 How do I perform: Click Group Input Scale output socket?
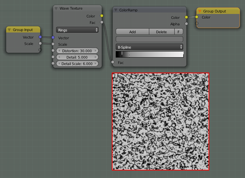[x=40, y=43]
